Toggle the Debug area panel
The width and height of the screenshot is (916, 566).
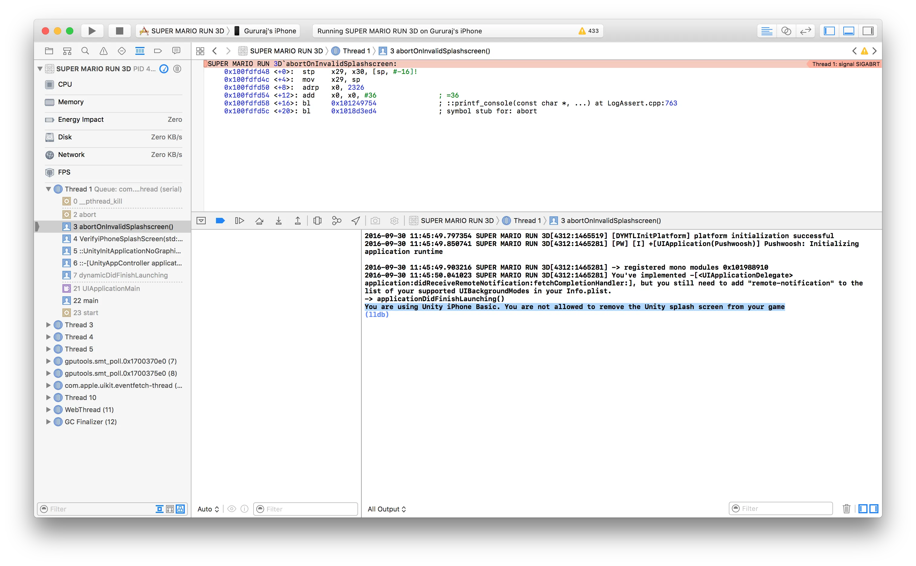[848, 31]
